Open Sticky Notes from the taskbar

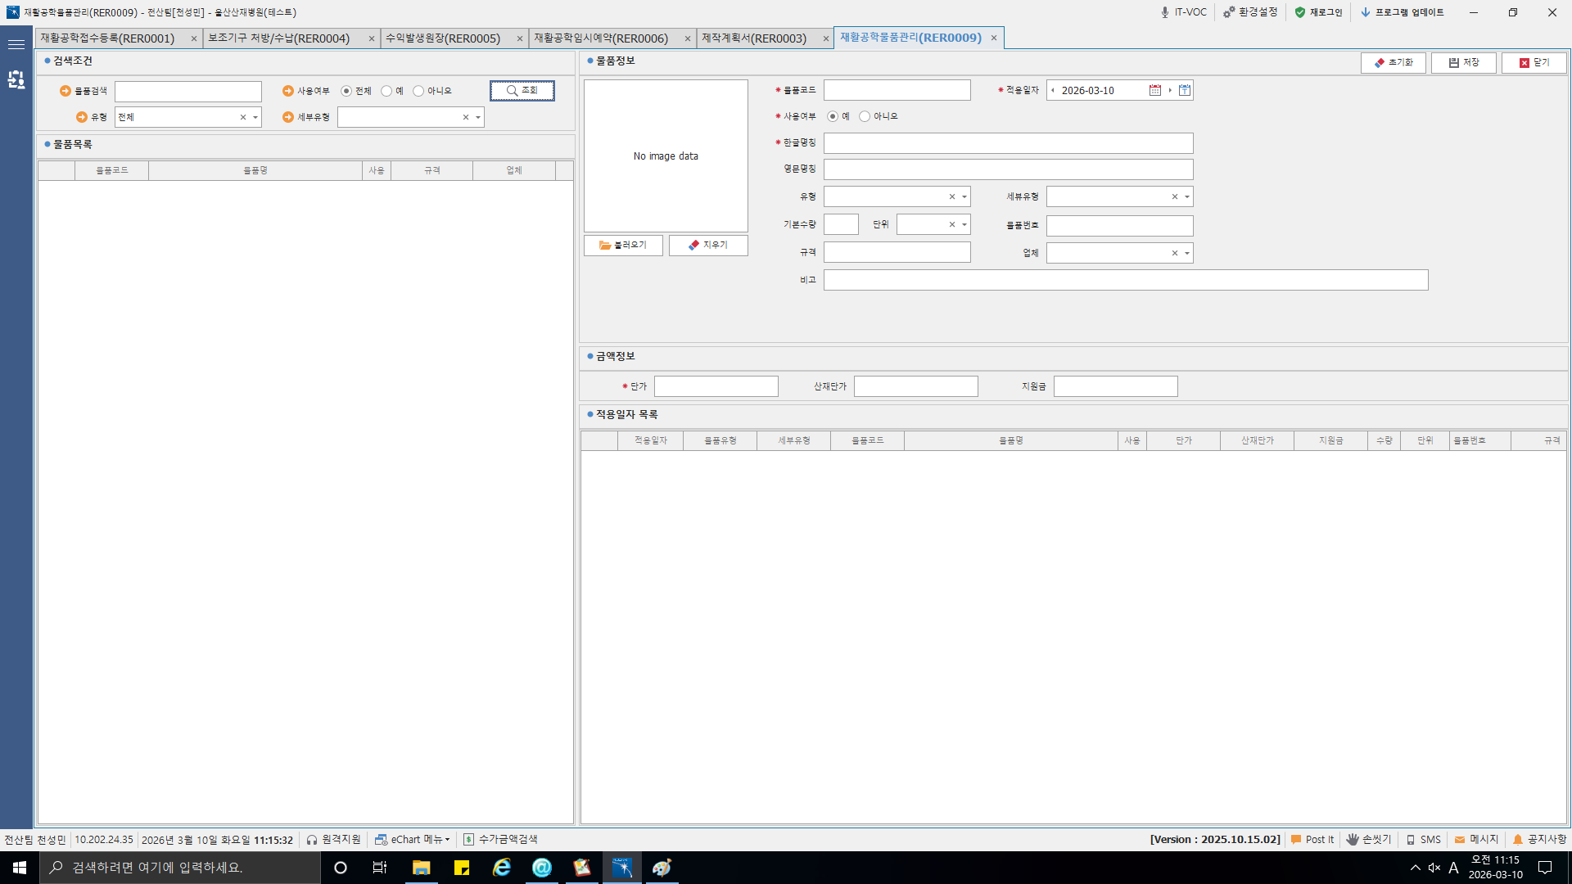(462, 868)
